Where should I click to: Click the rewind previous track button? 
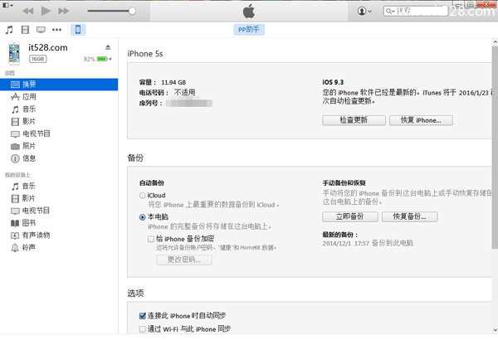point(28,11)
